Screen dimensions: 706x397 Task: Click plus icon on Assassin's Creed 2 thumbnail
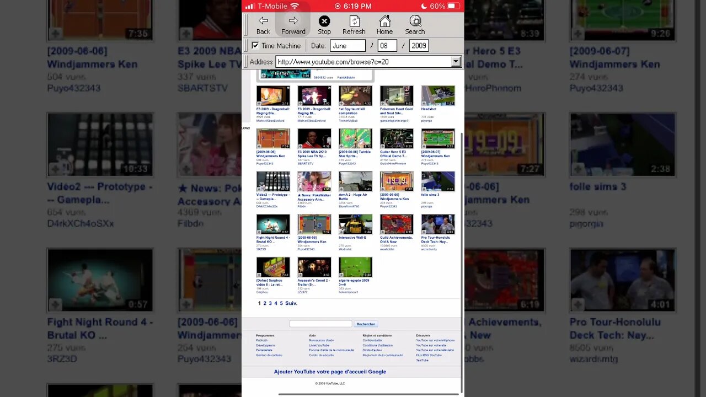(x=301, y=274)
